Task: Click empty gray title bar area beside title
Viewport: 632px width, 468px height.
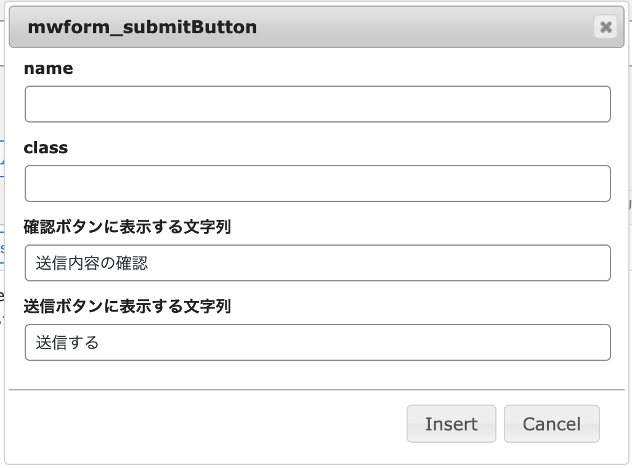Action: 423,27
